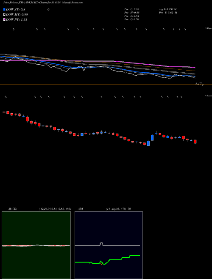Click the ADX '(14 day) 0, +70, -70' text

pyautogui.click(x=118, y=209)
